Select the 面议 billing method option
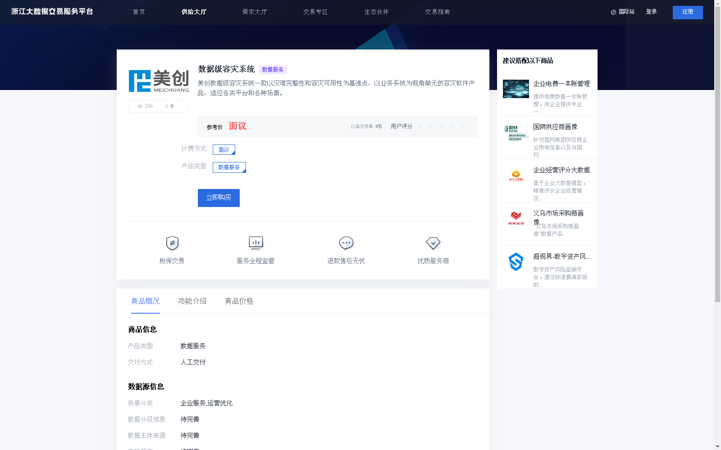The height and width of the screenshot is (450, 721). click(x=224, y=149)
